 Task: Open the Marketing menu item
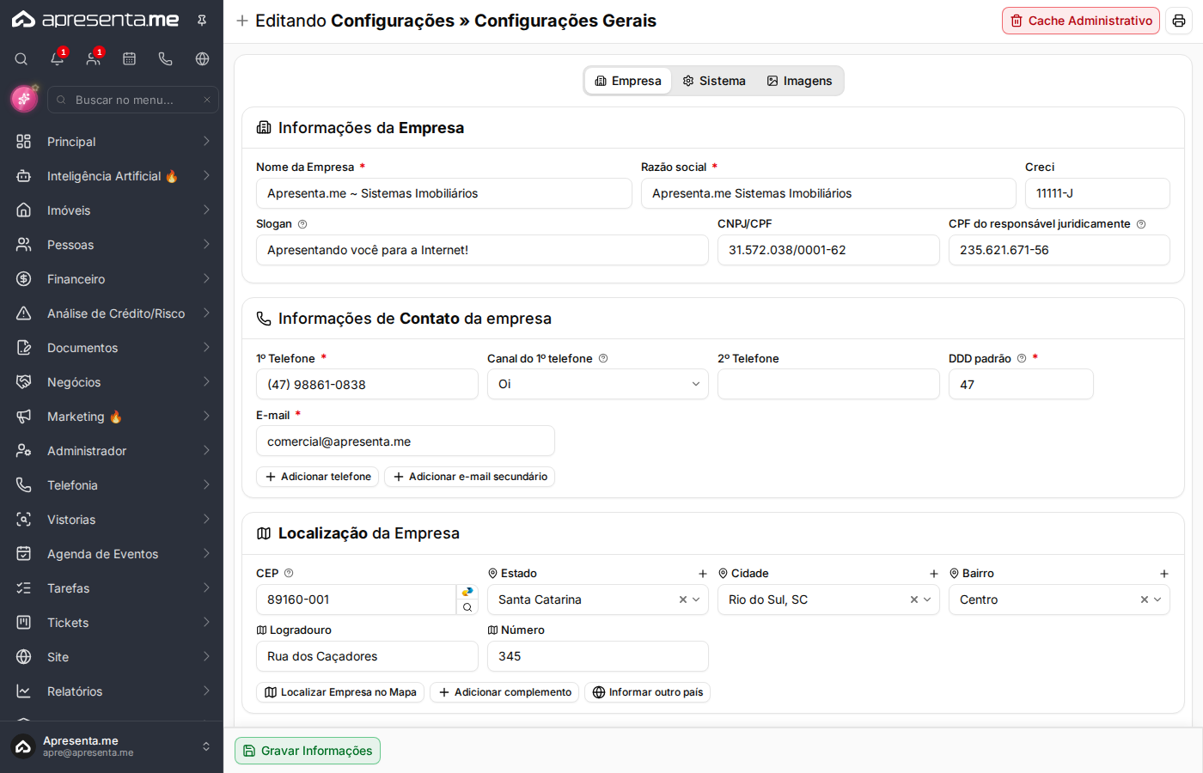point(112,417)
